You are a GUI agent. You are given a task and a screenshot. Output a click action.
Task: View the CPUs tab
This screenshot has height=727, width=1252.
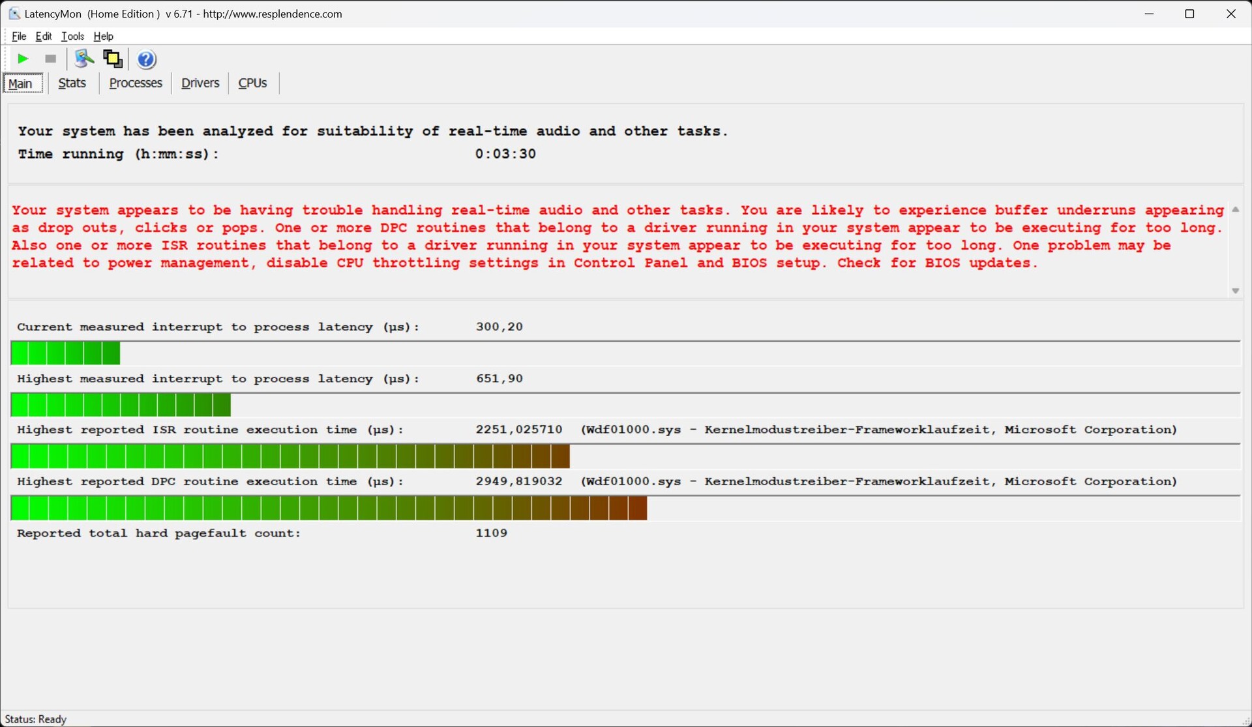[252, 83]
